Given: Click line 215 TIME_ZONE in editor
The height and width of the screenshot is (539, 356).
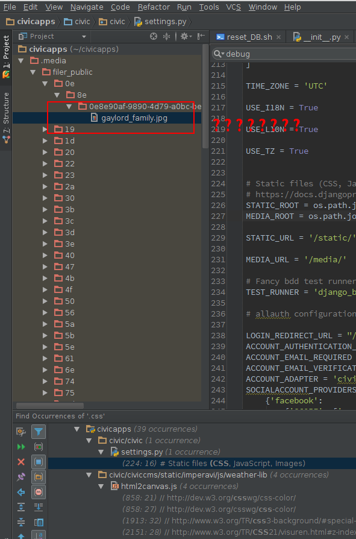Looking at the screenshot, I should tap(286, 86).
